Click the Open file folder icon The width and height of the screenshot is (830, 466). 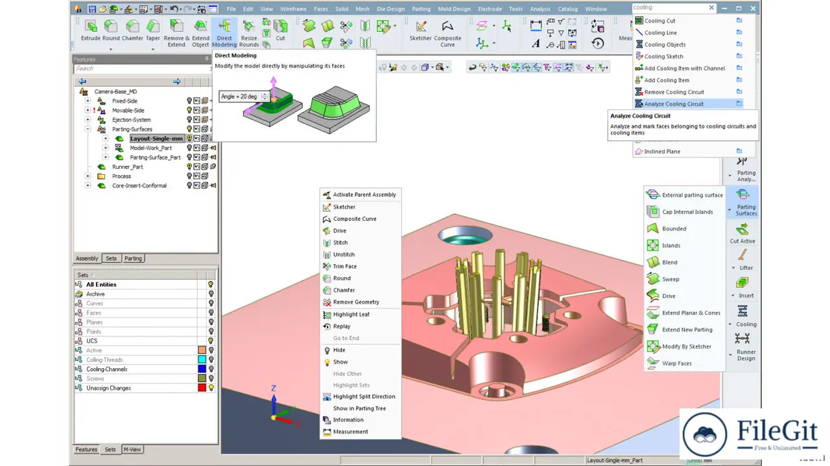102,9
